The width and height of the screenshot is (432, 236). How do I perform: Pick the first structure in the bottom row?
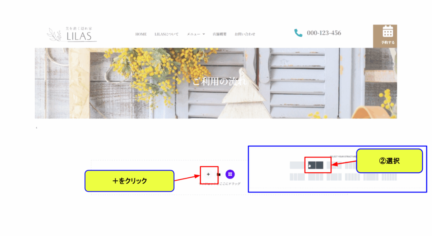click(297, 177)
